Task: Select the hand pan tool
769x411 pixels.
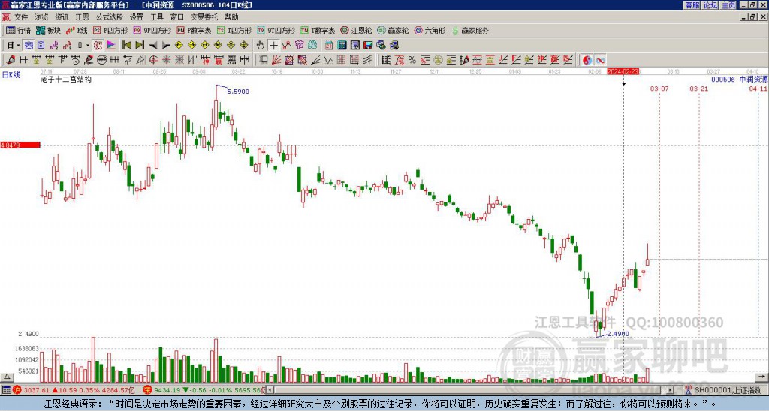Action: pos(261,46)
